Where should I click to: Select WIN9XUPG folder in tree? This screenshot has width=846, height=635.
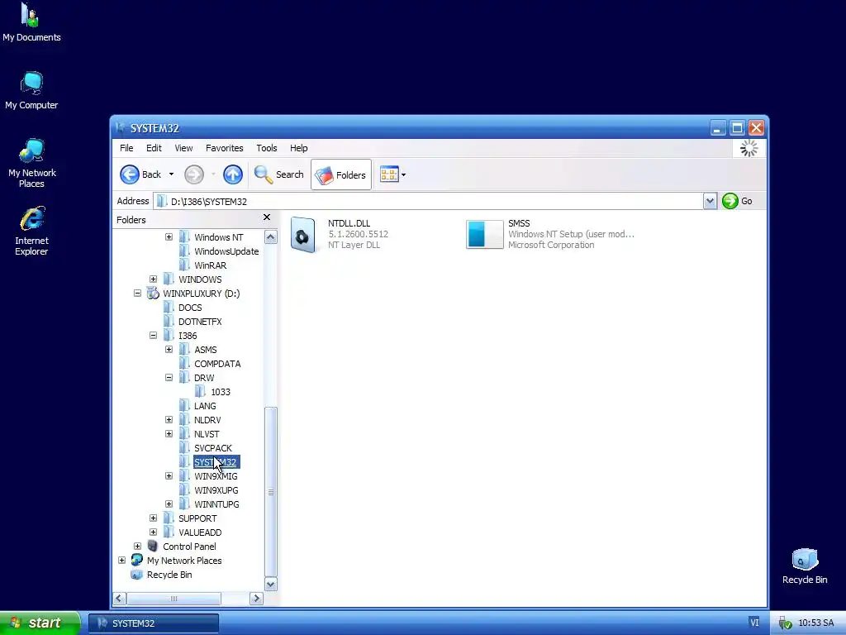pyautogui.click(x=216, y=490)
